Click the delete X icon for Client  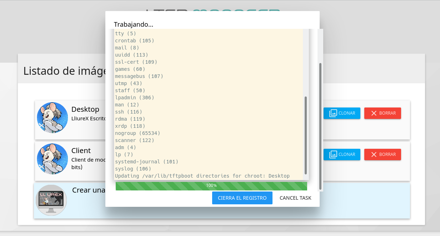pos(374,154)
